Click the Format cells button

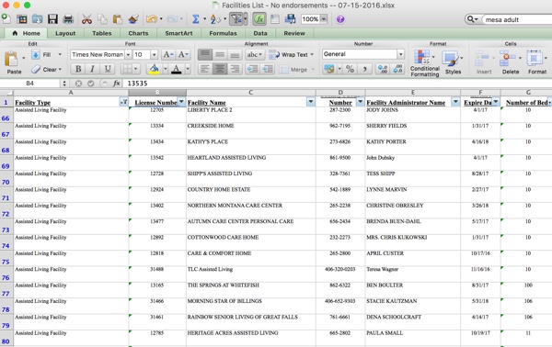[x=537, y=62]
